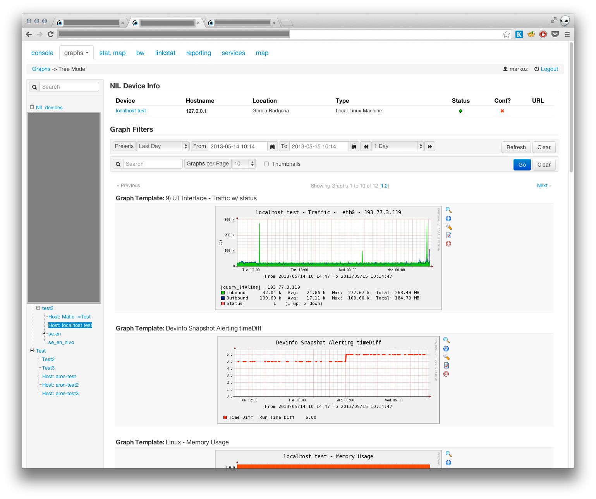This screenshot has height=499, width=596.
Task: Open the browser hamburger menu
Action: (567, 34)
